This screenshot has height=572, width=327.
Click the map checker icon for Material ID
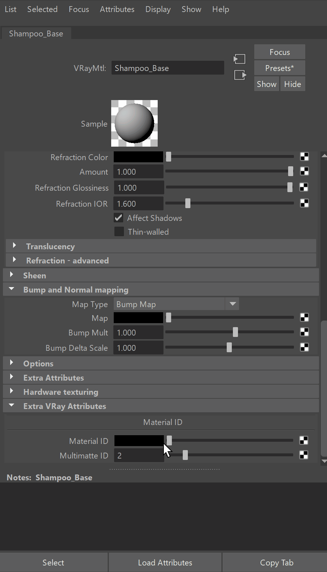point(304,440)
